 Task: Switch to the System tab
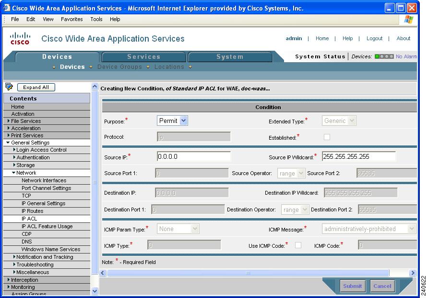click(230, 57)
